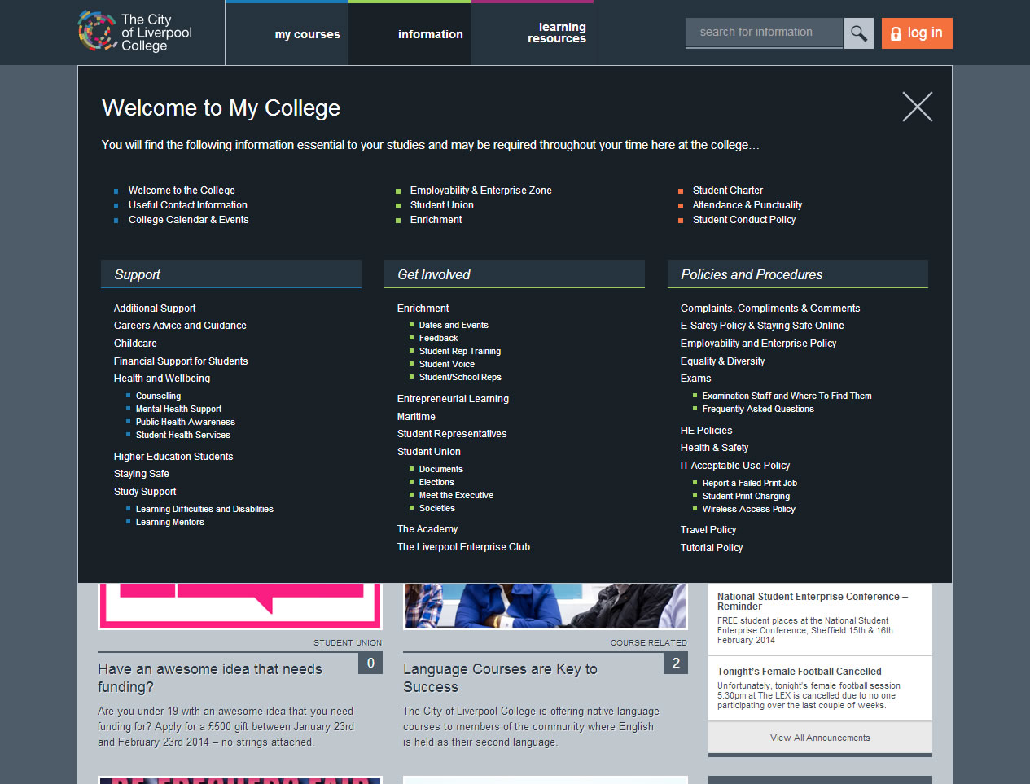Open Student Charter link
The width and height of the screenshot is (1030, 784).
coord(728,191)
